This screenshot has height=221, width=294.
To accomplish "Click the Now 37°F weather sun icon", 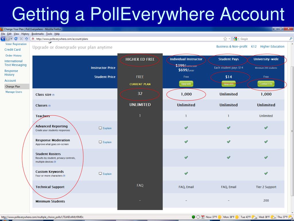I will (x=219, y=217).
